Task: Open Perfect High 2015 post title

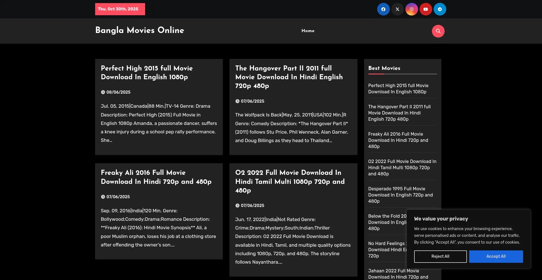Action: (x=147, y=72)
